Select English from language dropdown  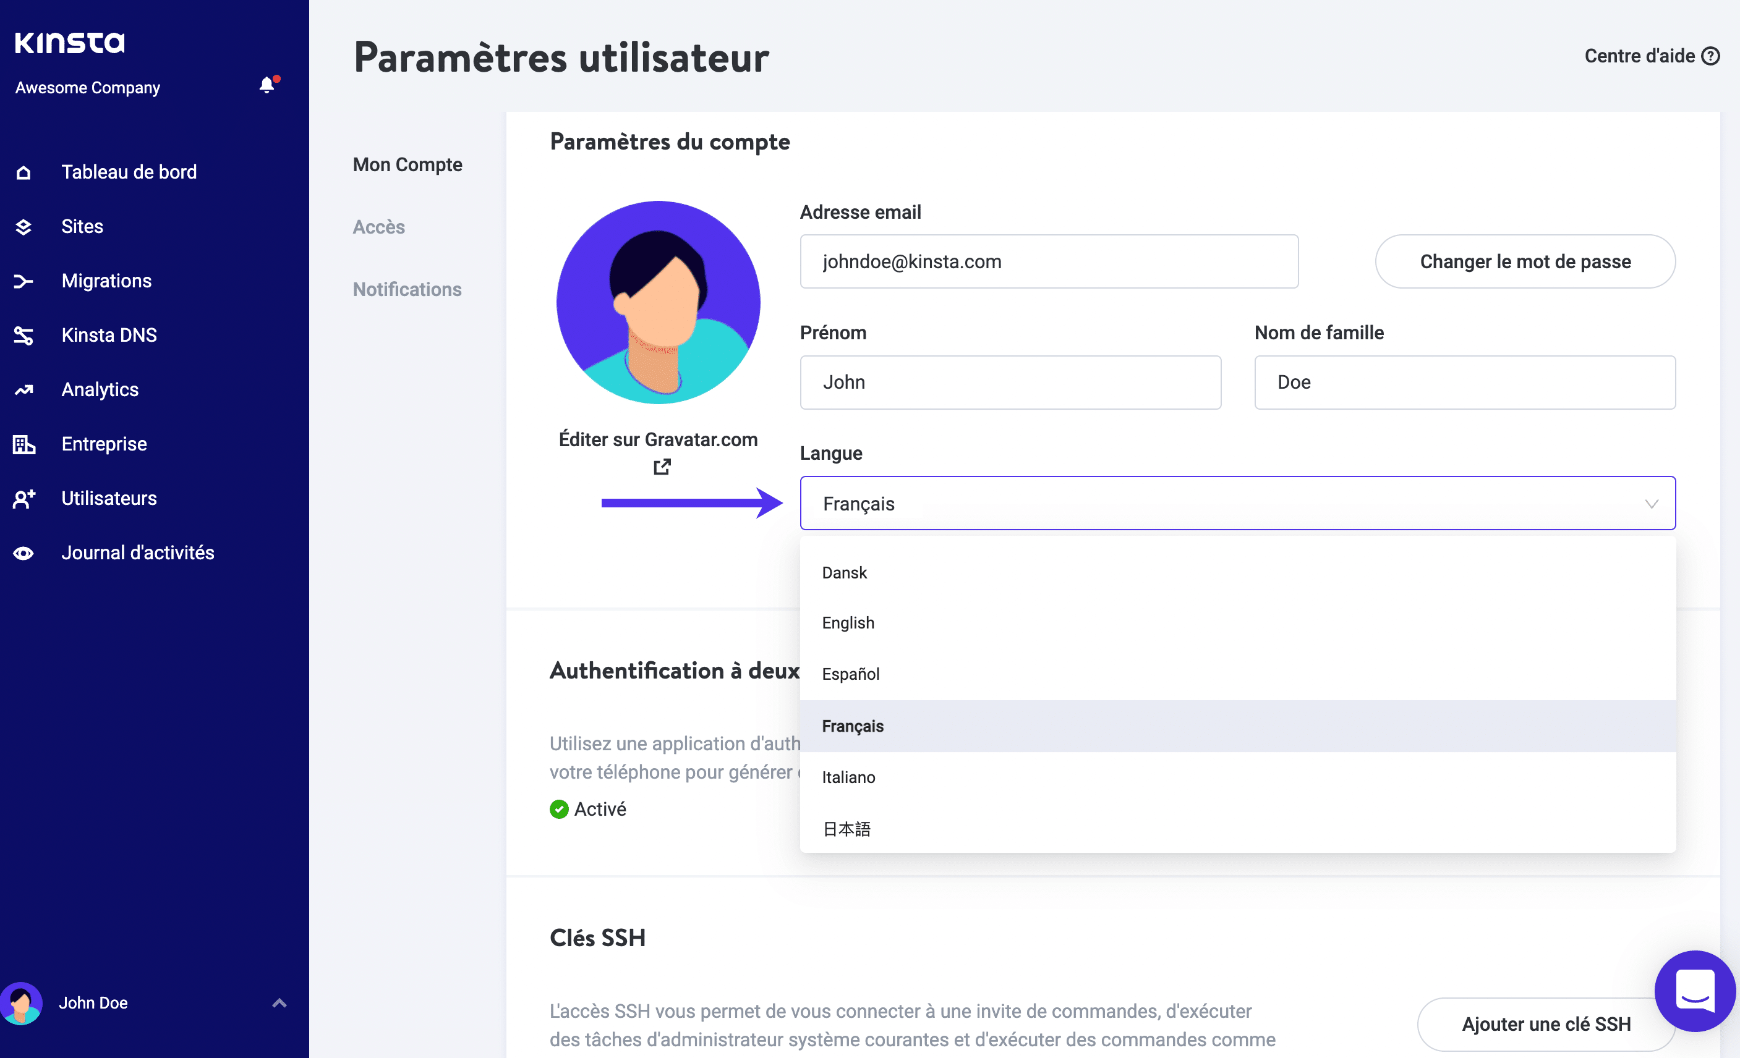[849, 622]
